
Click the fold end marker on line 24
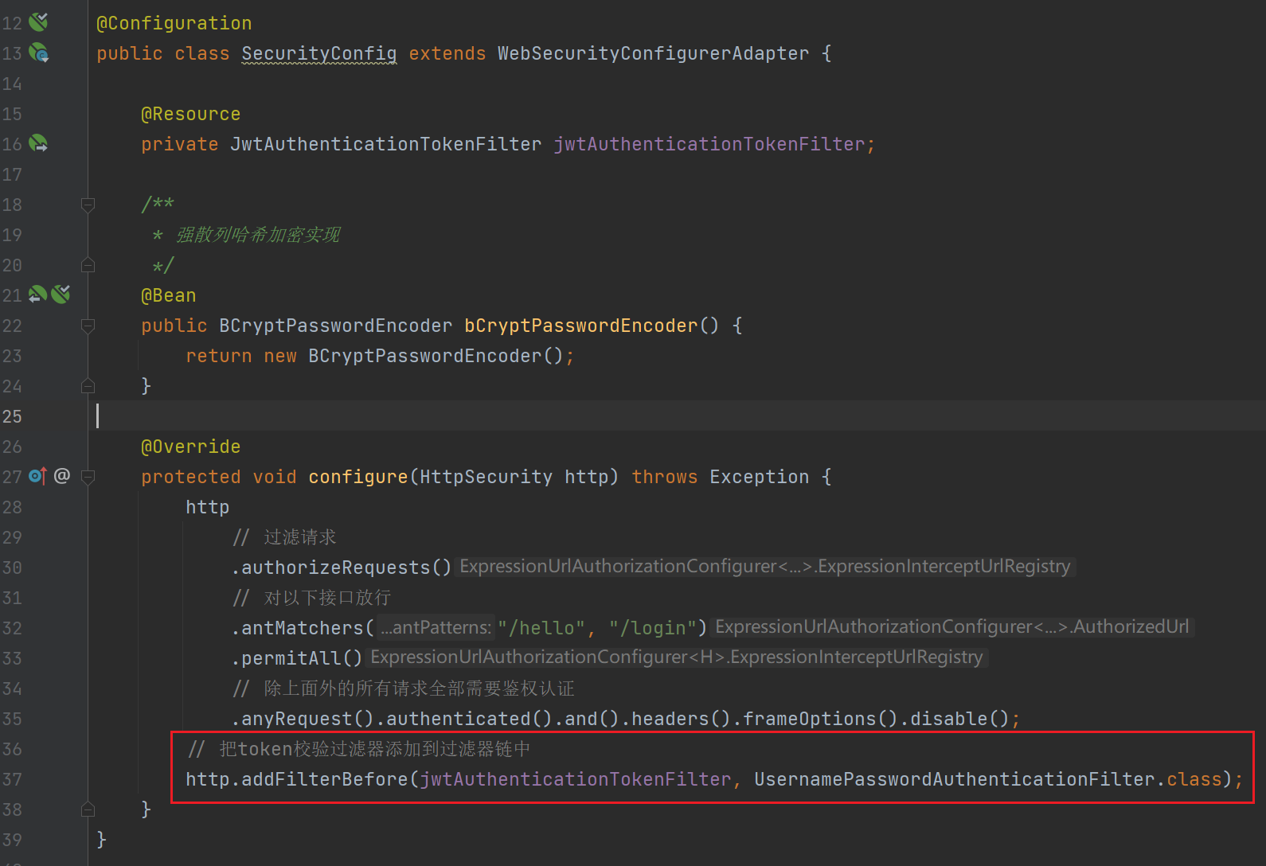click(x=88, y=386)
